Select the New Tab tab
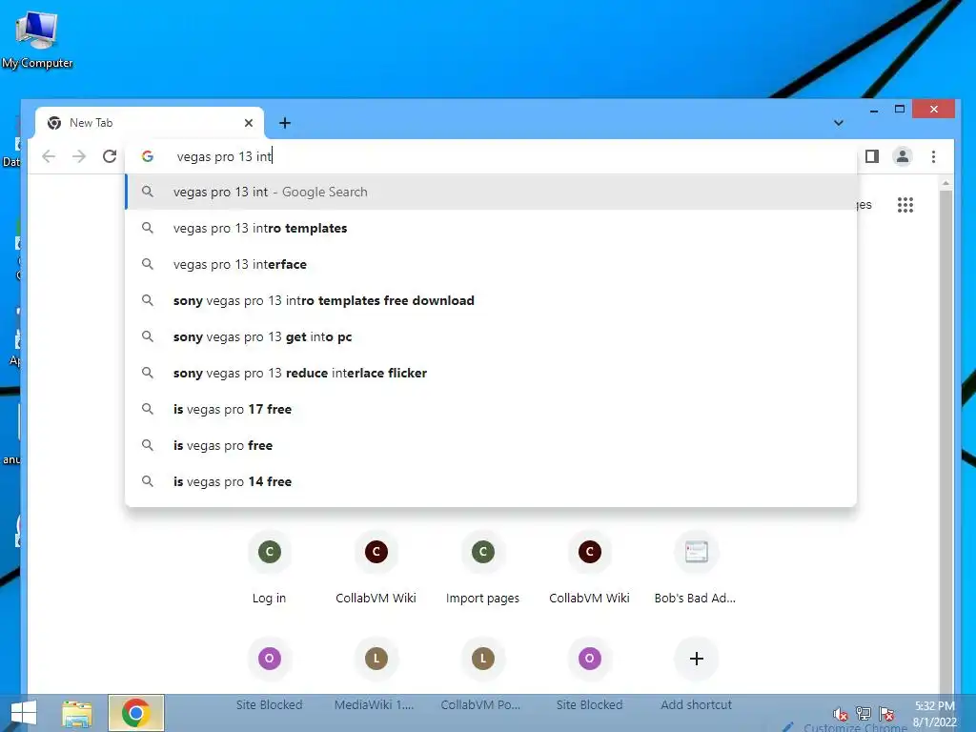This screenshot has height=732, width=976. coord(150,123)
